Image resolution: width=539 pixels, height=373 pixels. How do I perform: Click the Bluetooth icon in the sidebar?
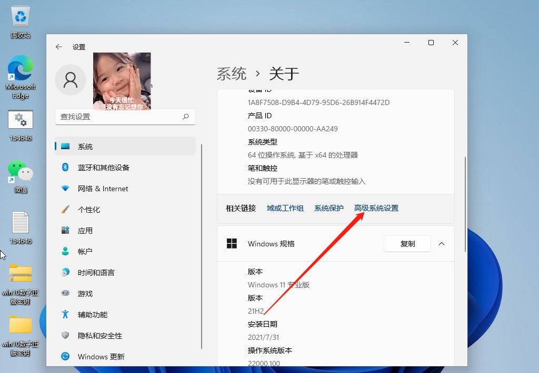(x=65, y=167)
